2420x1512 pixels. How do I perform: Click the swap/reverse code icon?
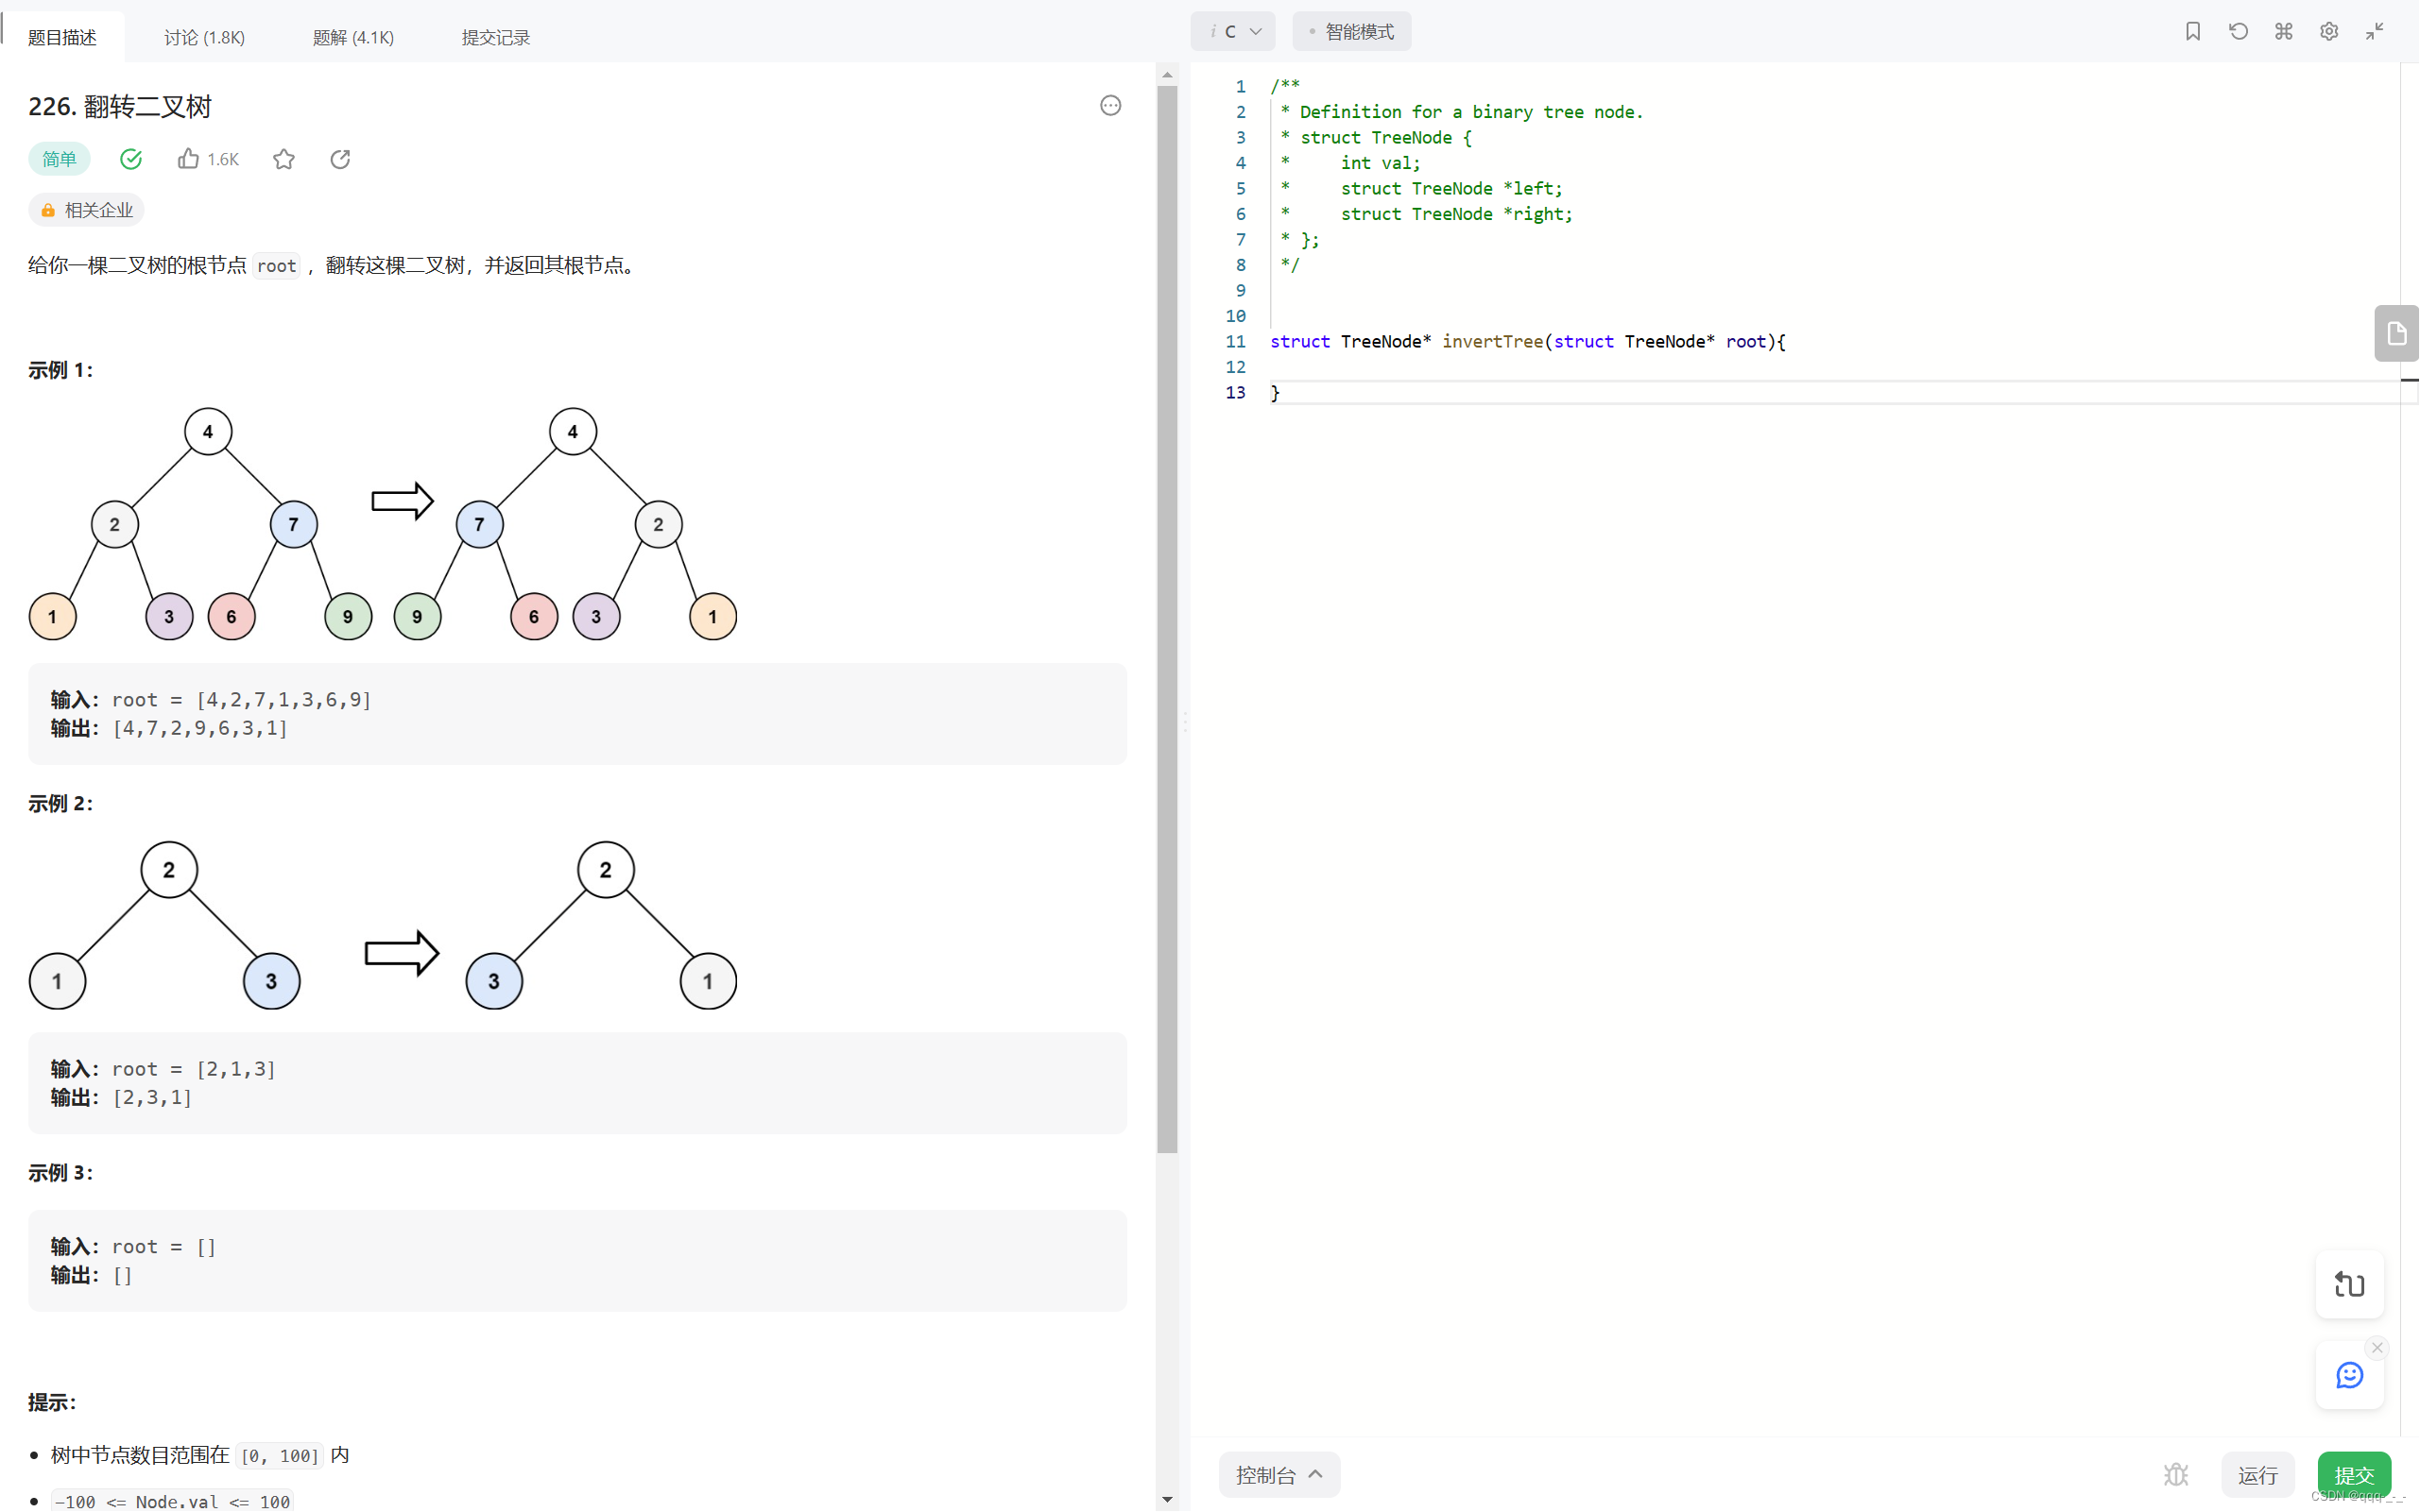[x=2348, y=1283]
